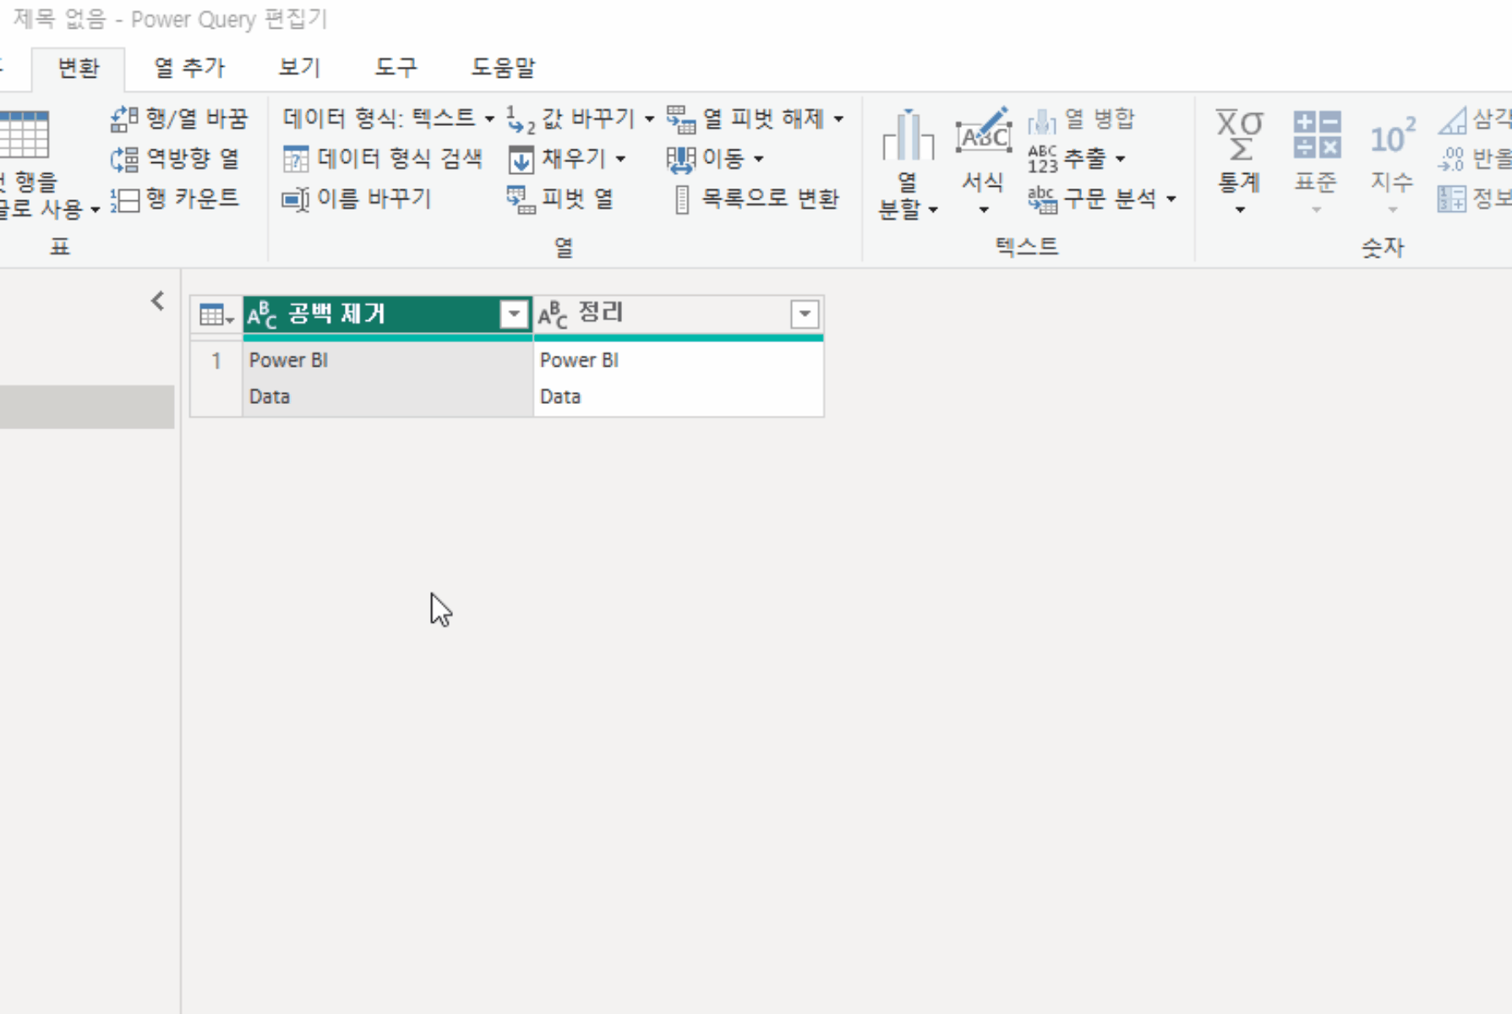The height and width of the screenshot is (1014, 1512).
Task: Switch to the 도움말 tab
Action: click(x=503, y=68)
